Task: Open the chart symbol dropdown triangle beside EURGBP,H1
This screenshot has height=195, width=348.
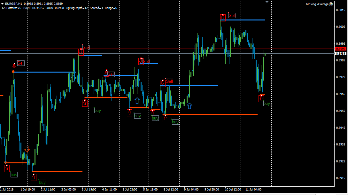Action: 2,4
